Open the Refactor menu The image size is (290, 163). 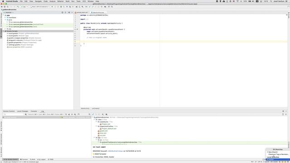(x=60, y=1)
